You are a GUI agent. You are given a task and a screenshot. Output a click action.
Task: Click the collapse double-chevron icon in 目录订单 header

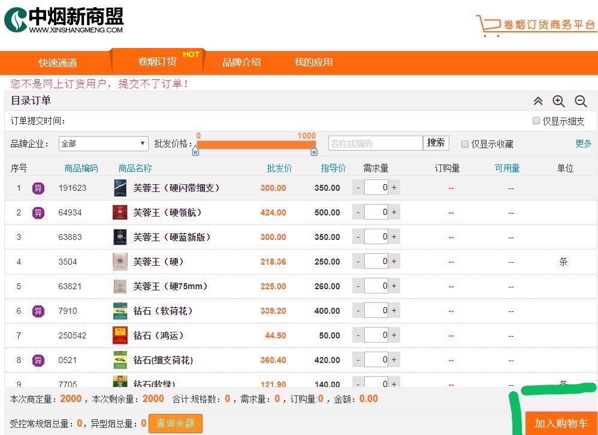[537, 101]
